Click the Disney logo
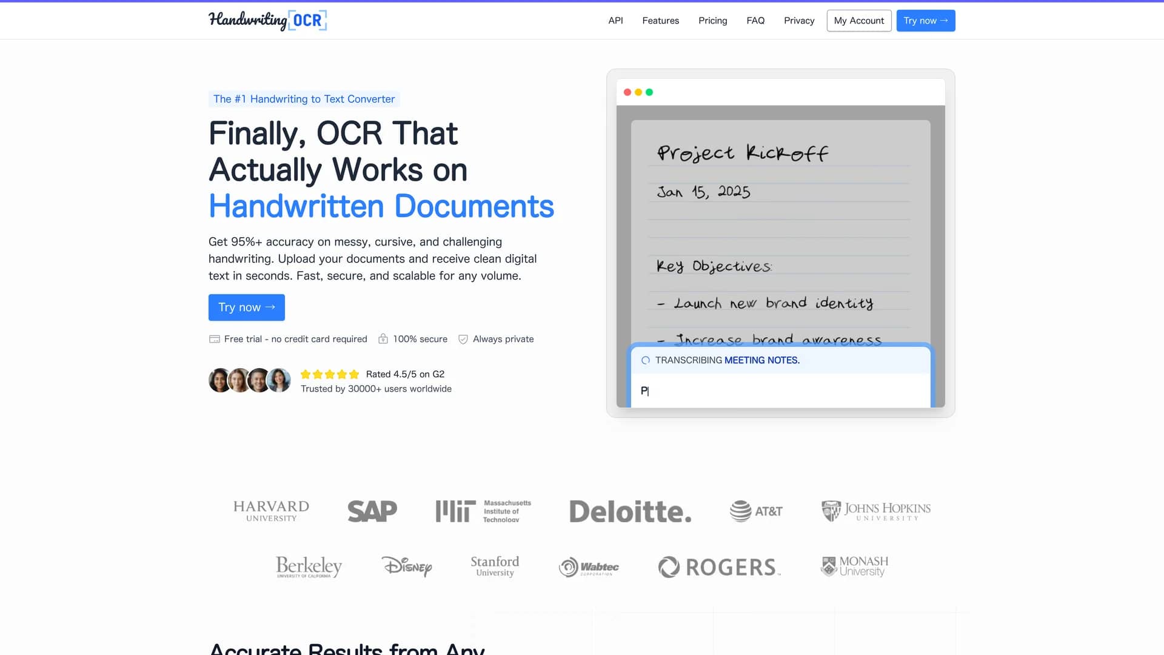 (407, 566)
